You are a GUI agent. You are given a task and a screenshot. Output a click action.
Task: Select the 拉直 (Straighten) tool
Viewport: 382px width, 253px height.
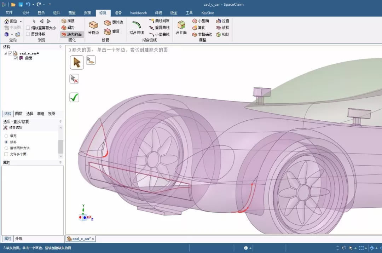[223, 21]
